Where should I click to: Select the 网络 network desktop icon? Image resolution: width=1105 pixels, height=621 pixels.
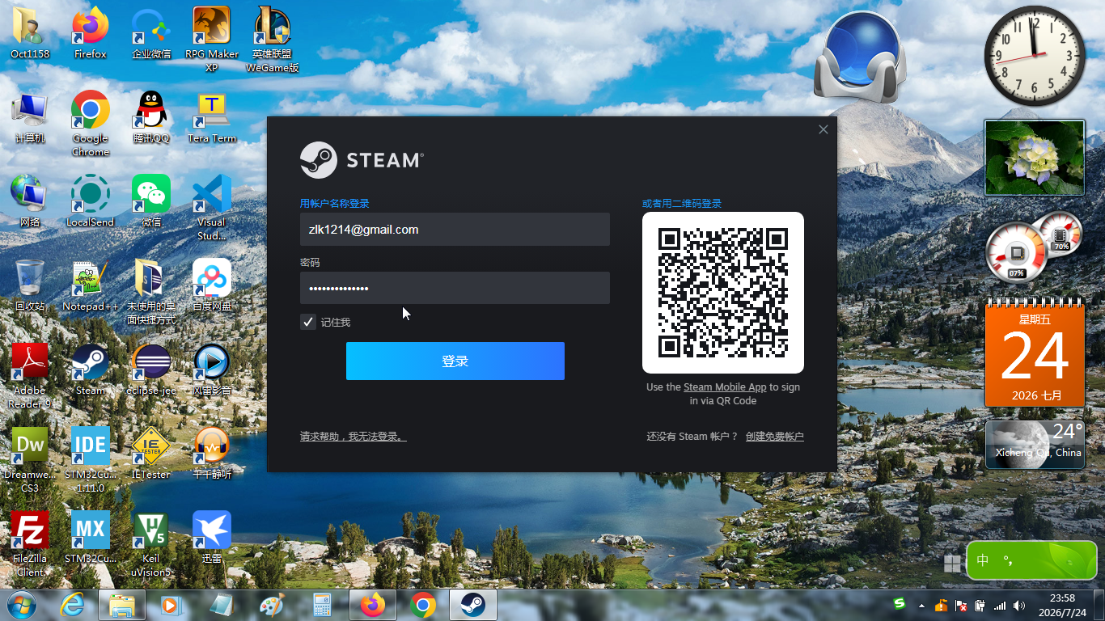[x=30, y=202]
